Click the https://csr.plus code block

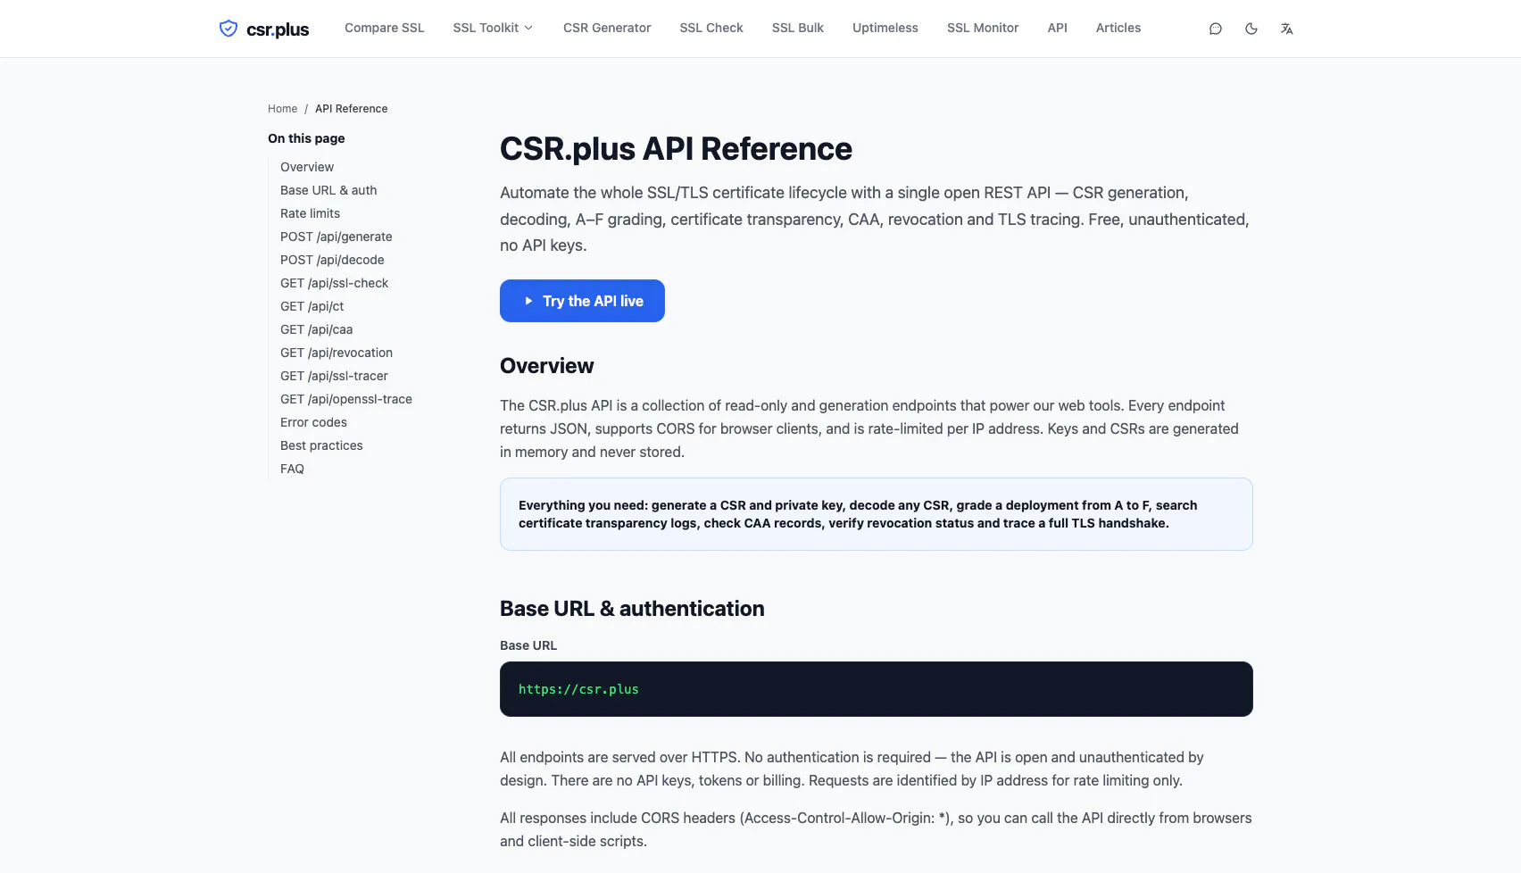(877, 689)
